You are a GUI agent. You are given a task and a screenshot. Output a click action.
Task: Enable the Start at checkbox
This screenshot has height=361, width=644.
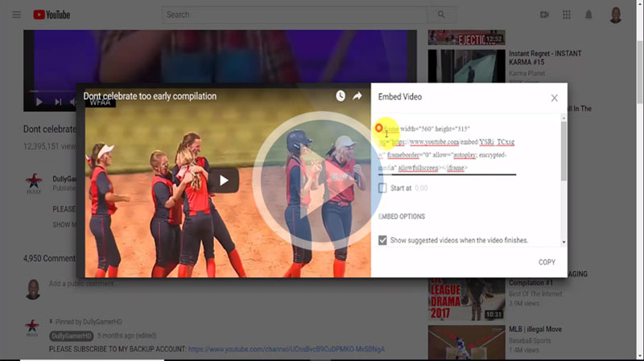383,187
